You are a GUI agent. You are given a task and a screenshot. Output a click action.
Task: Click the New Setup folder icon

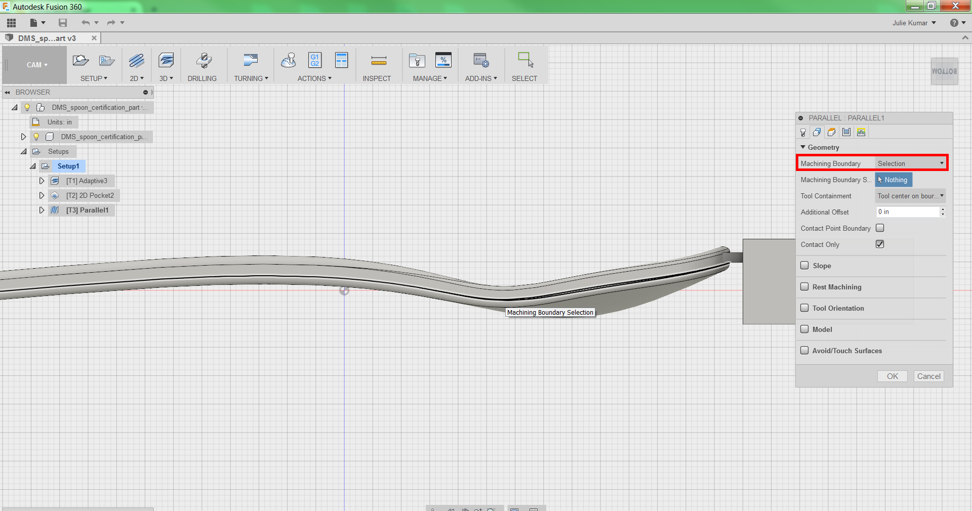80,61
